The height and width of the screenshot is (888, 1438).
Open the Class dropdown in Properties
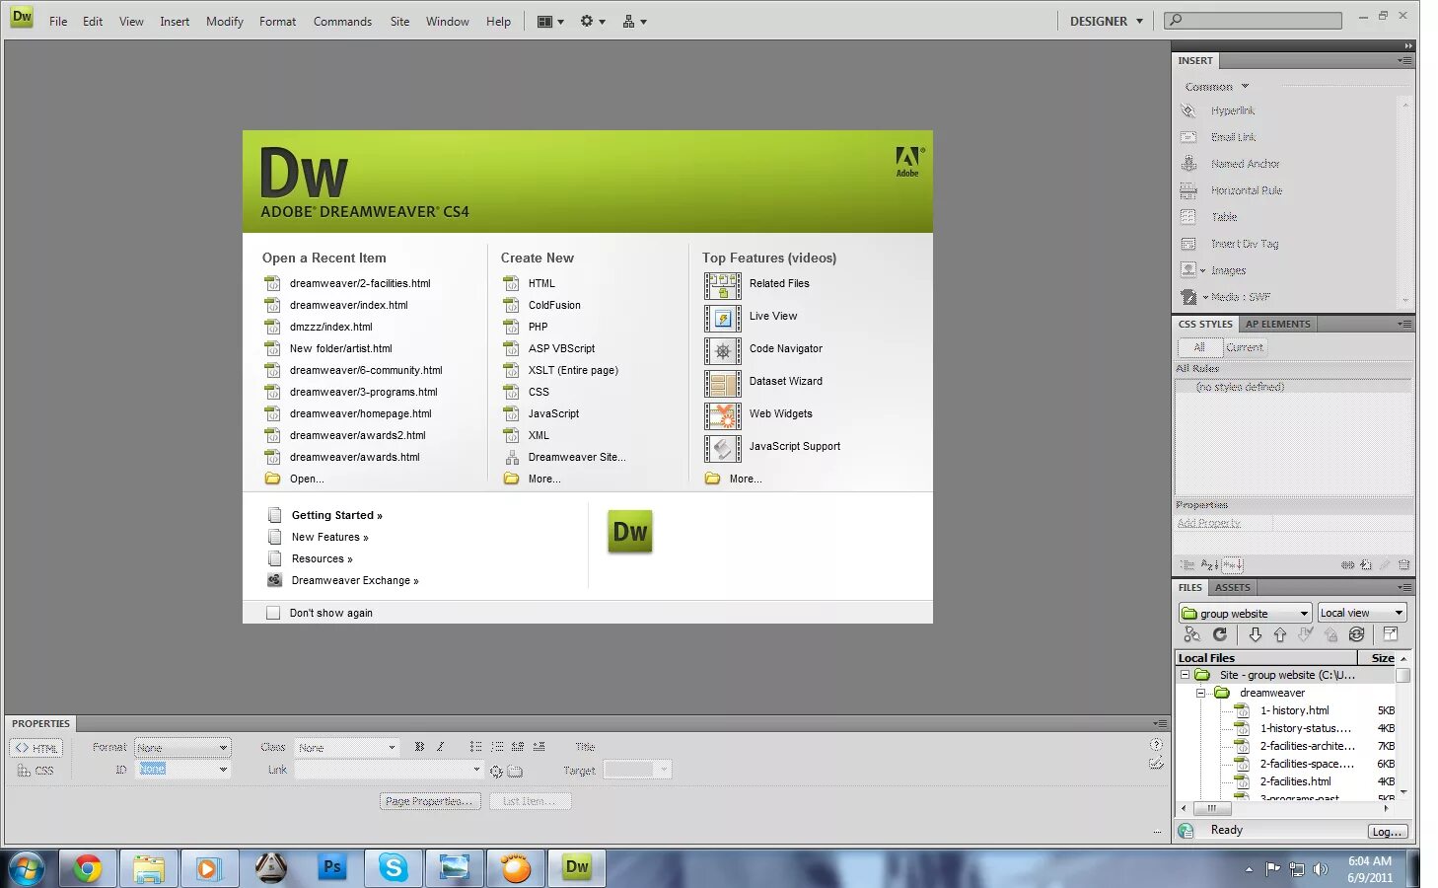[x=346, y=747]
